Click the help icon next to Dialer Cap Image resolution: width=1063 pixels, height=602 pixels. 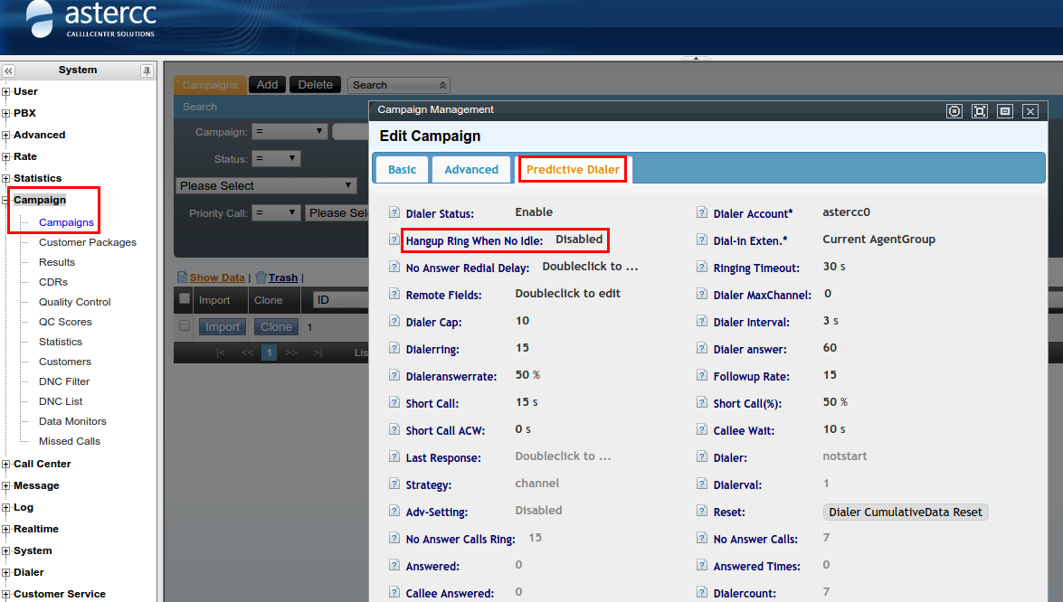coord(394,322)
